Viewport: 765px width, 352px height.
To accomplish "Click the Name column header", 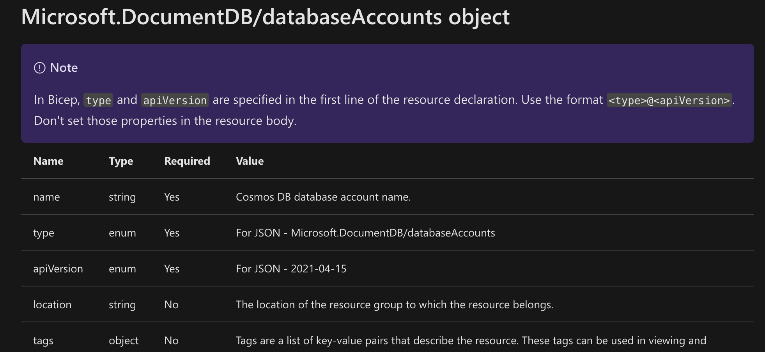I will (48, 161).
